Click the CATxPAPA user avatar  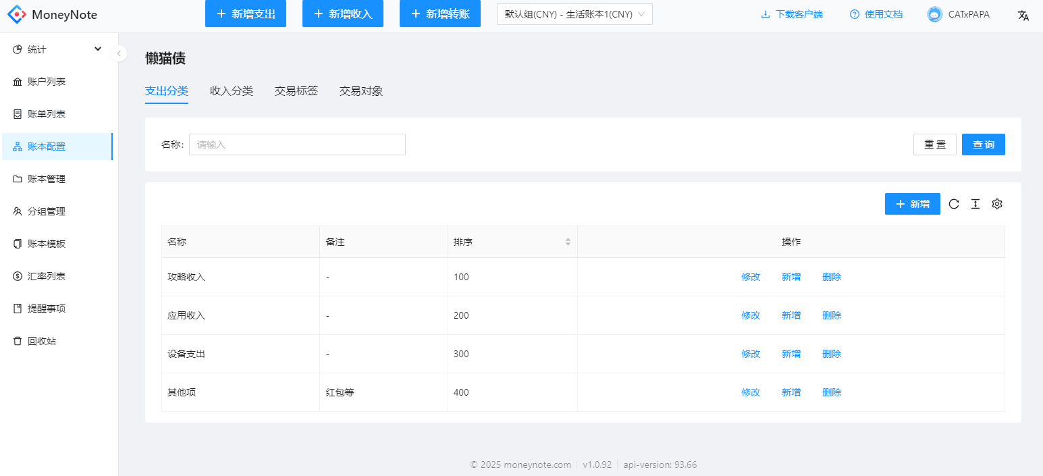[x=935, y=14]
